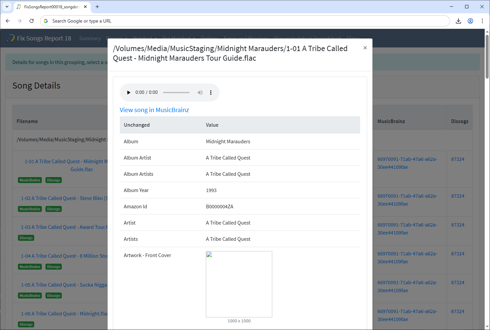Click the Front Cover artwork thumbnail
The width and height of the screenshot is (490, 330).
pos(239,284)
